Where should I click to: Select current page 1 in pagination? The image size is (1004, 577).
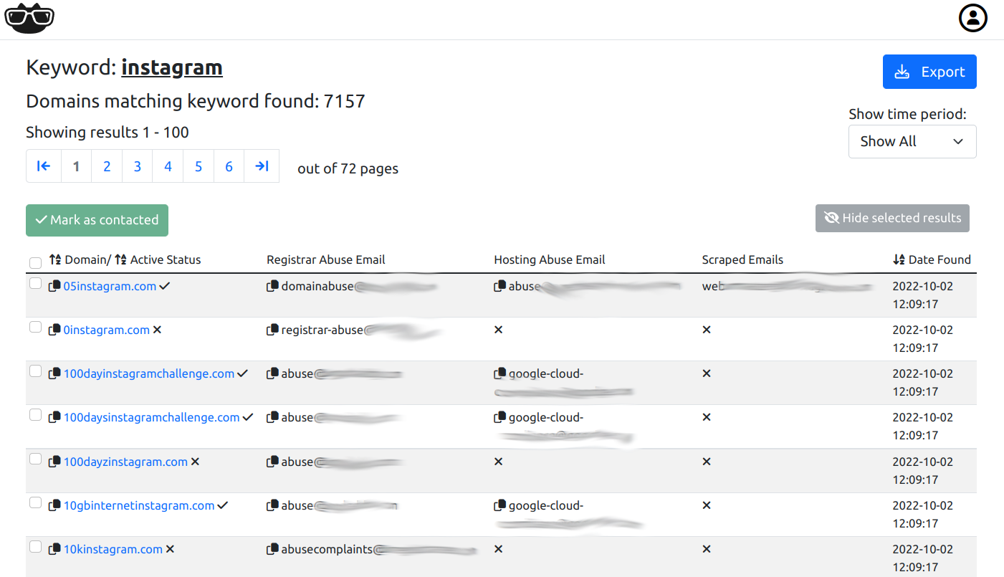(77, 166)
